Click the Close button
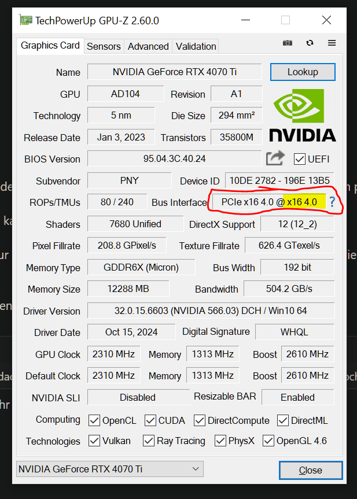Image resolution: width=357 pixels, height=499 pixels. pyautogui.click(x=310, y=470)
